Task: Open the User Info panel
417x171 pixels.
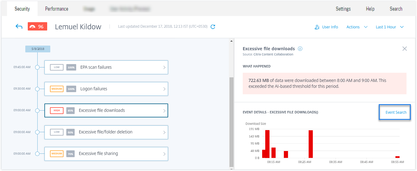Action: 326,27
